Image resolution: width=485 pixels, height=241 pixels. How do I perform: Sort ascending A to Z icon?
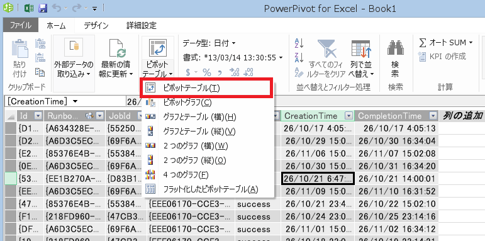(x=299, y=43)
